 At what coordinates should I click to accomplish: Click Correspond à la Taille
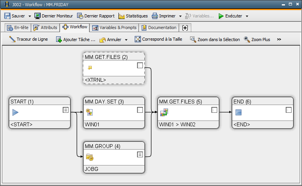pos(158,39)
